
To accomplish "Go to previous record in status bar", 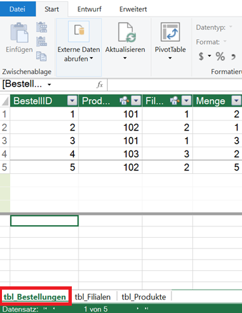I will (x=54, y=308).
